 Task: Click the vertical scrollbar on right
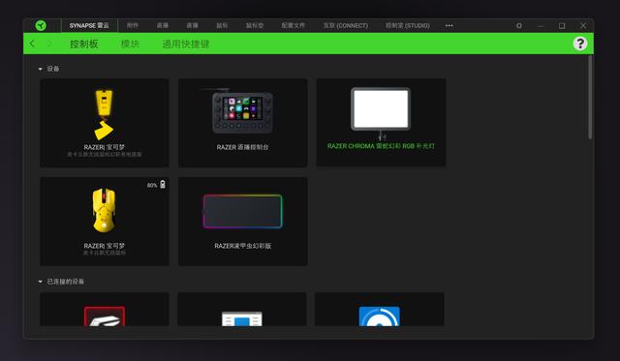[x=590, y=97]
